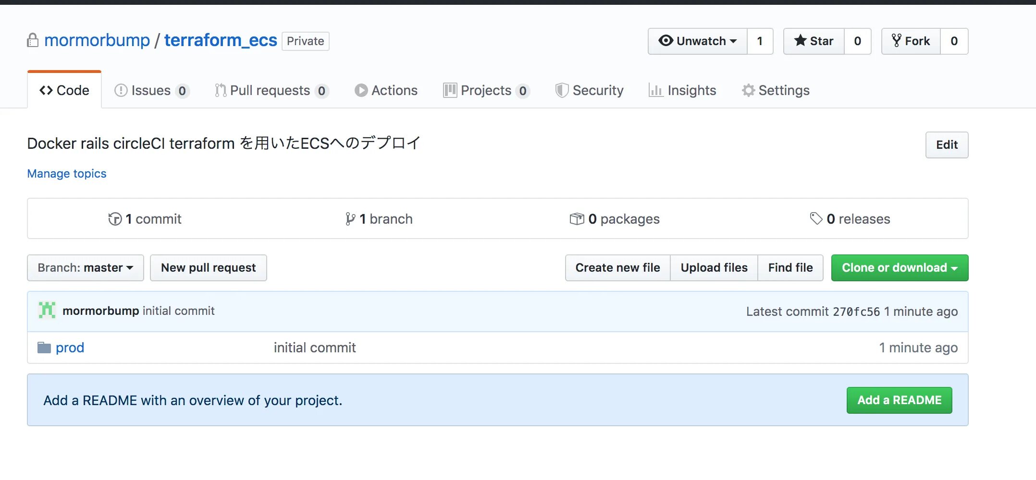View the 1 branch link
Image resolution: width=1036 pixels, height=480 pixels.
click(x=379, y=219)
